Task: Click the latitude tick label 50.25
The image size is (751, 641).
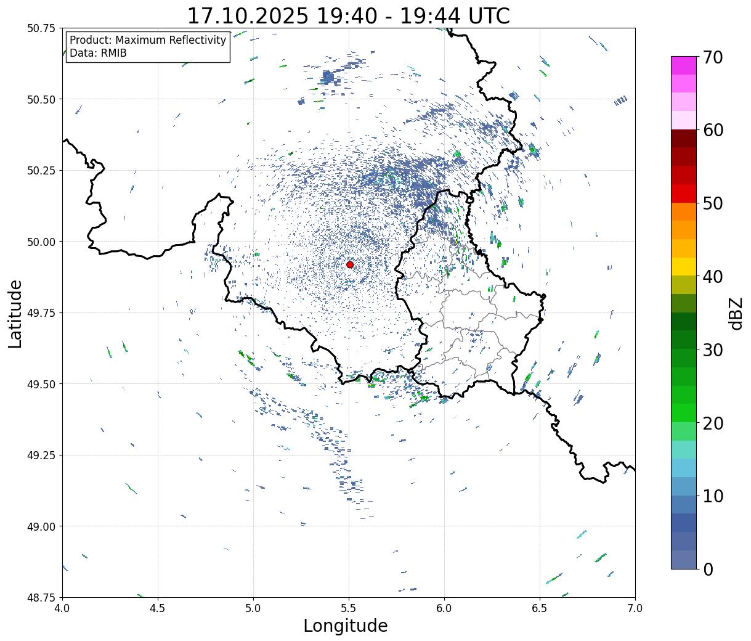Action: (x=41, y=171)
